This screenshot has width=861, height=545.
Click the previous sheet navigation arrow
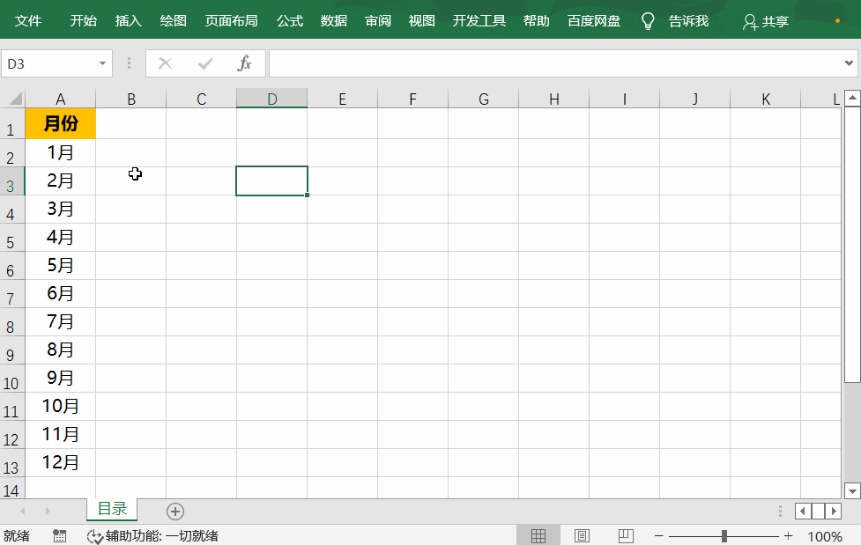coord(23,511)
